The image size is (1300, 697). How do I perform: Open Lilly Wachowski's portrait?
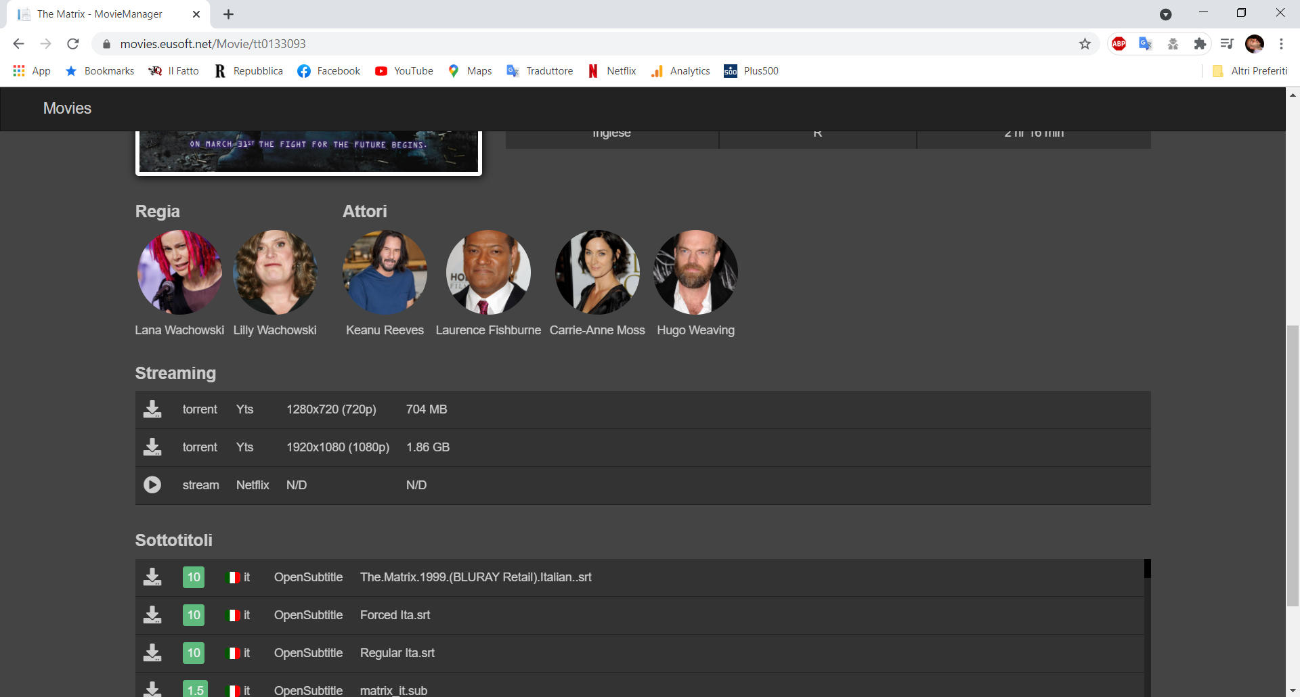click(275, 272)
